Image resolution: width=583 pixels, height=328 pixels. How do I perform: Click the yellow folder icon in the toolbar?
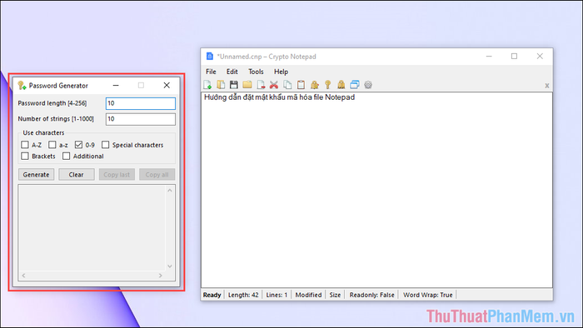click(x=247, y=85)
